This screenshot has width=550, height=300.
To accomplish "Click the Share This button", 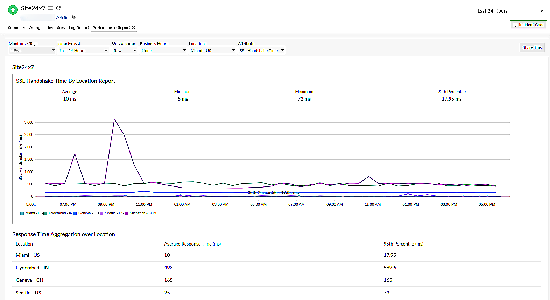I will (532, 47).
